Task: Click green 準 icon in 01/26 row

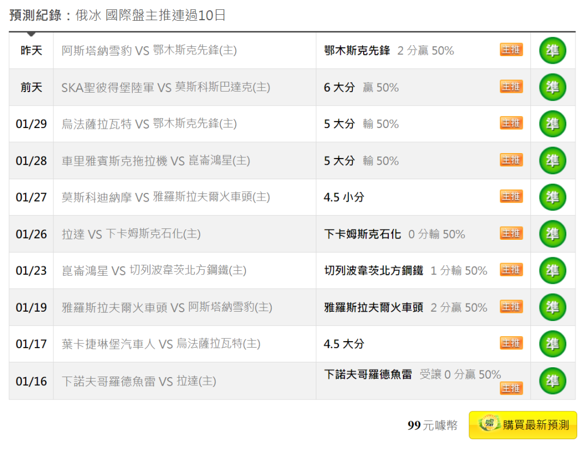Action: (553, 234)
